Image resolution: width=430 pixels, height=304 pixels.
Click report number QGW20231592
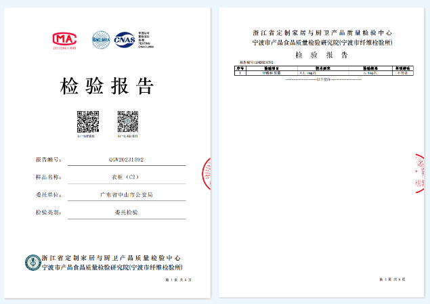(127, 160)
